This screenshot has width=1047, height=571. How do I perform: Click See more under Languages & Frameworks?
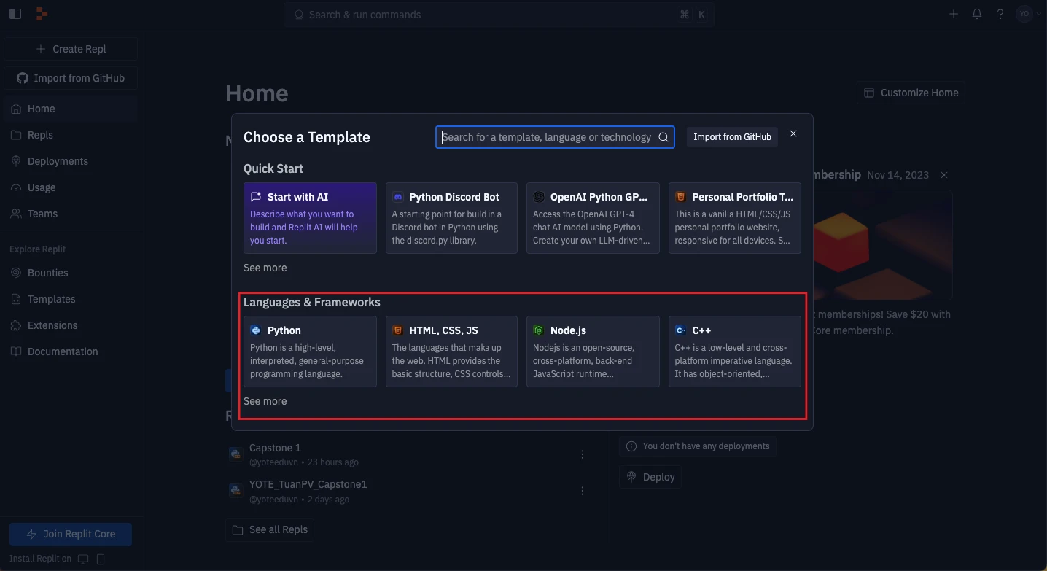click(x=265, y=401)
